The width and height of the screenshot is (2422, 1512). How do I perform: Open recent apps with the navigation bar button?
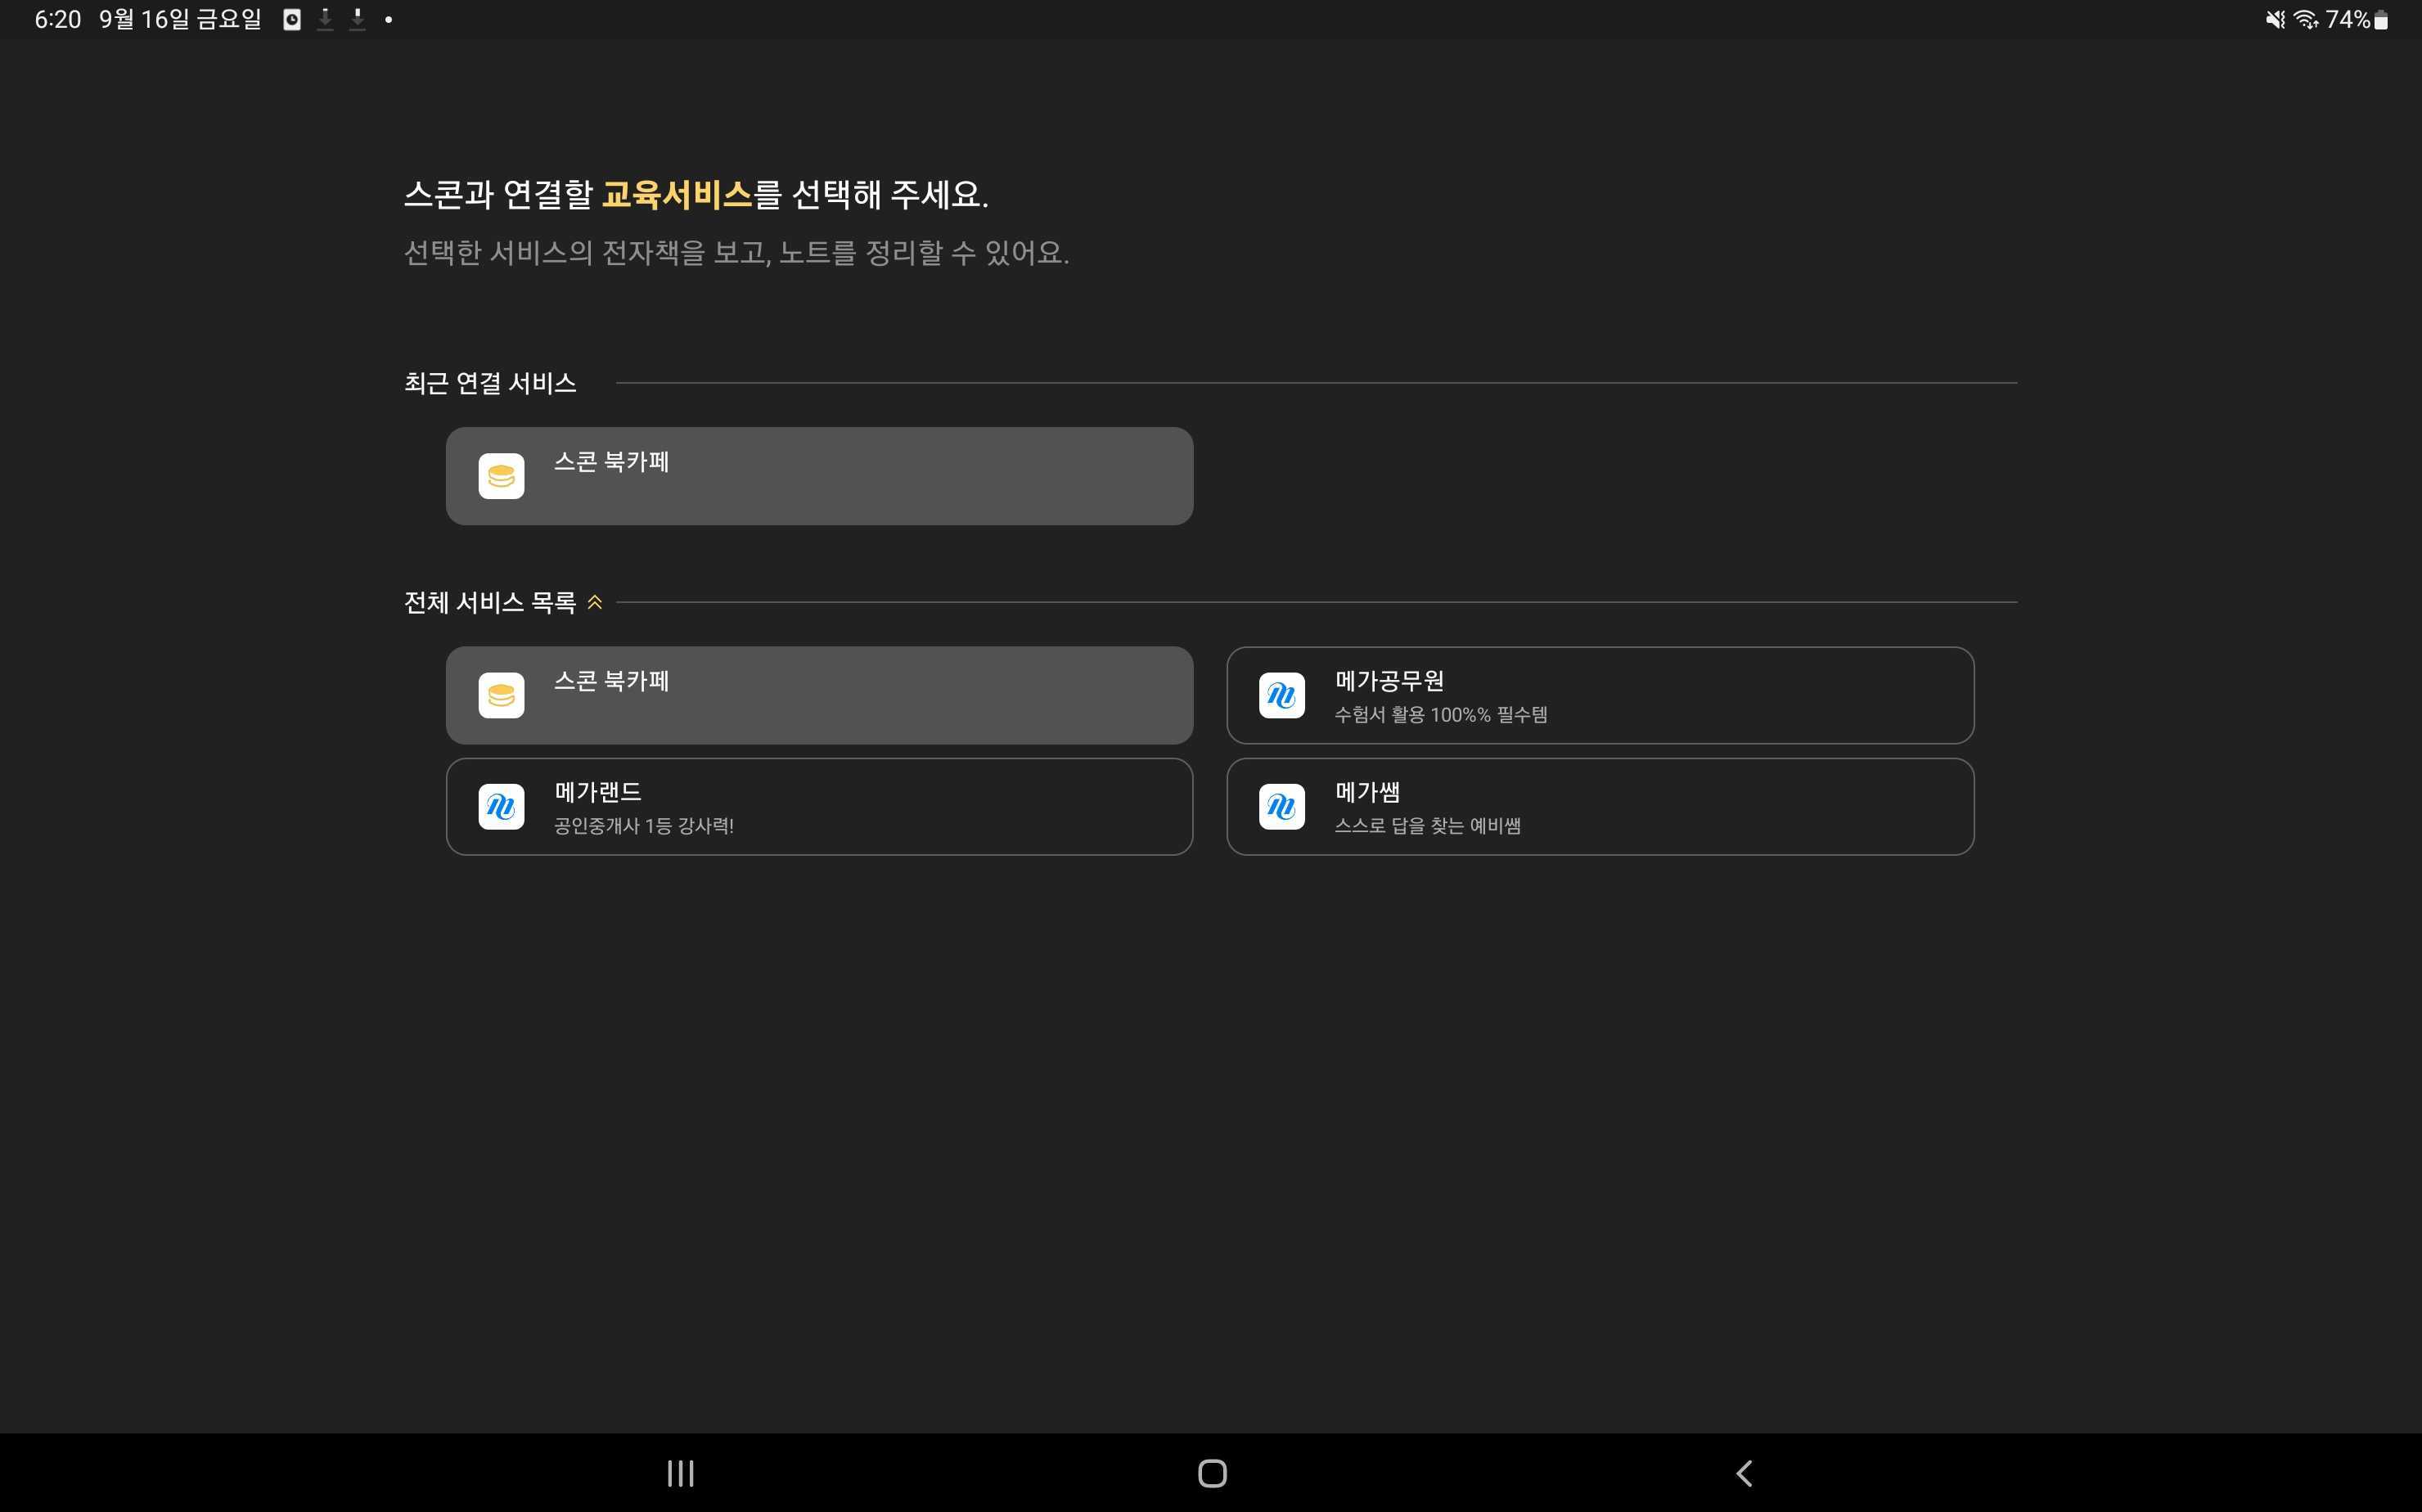[x=681, y=1473]
